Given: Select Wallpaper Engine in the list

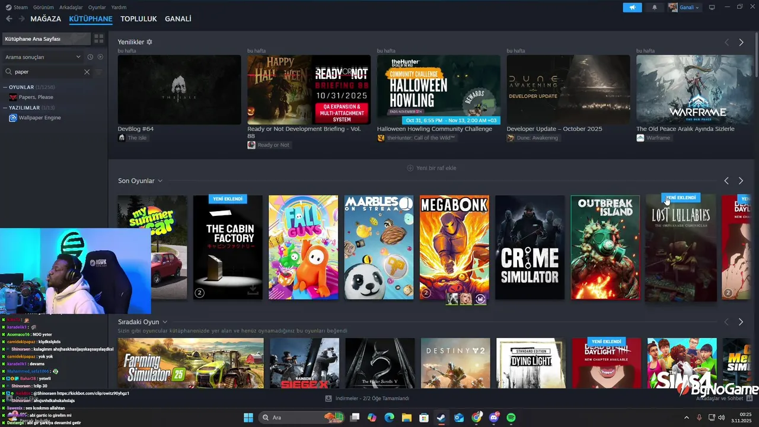Looking at the screenshot, I should [x=40, y=117].
